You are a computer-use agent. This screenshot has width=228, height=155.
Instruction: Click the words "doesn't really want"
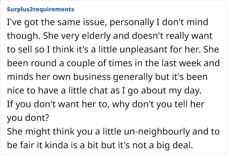coord(172,36)
